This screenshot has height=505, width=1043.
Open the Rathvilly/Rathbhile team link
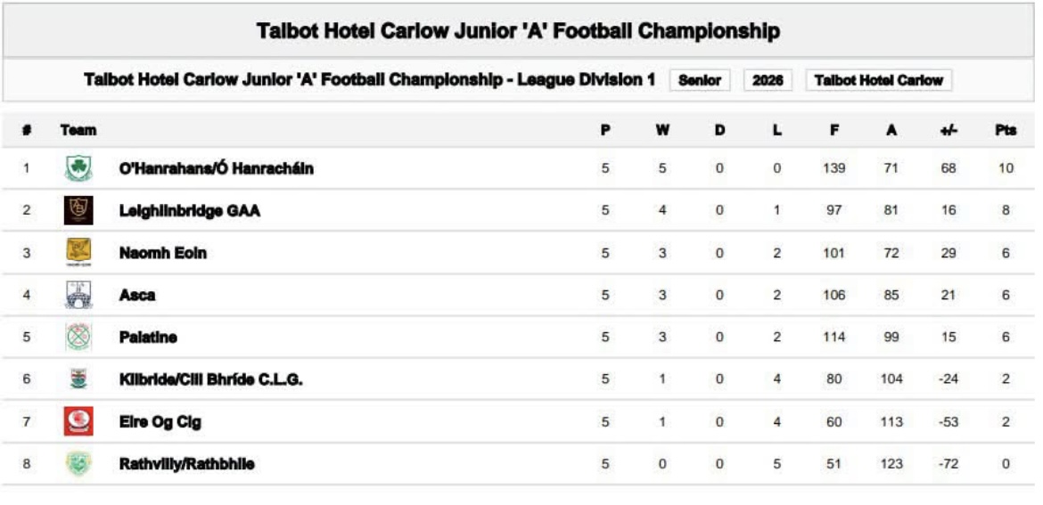pos(186,464)
